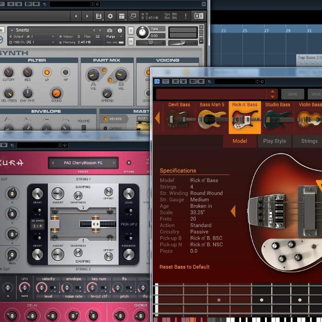This screenshot has width=322, height=322.
Task: Open the Room reverb type selector
Action: [143, 119]
